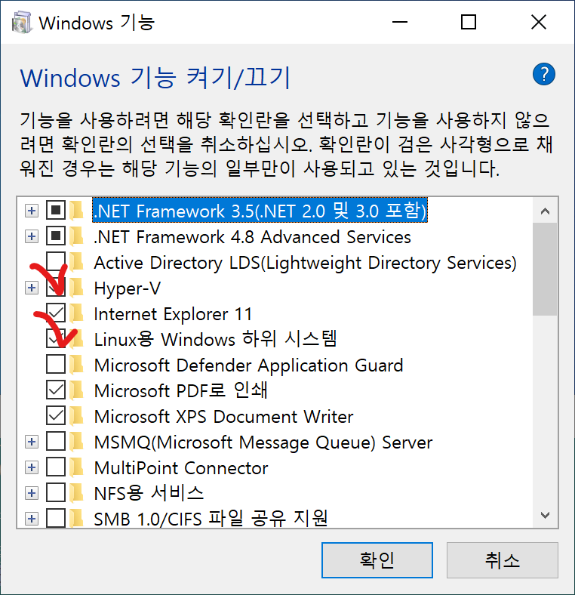
Task: Expand .NET Framework 4.8 Advanced Services node
Action: (x=32, y=236)
